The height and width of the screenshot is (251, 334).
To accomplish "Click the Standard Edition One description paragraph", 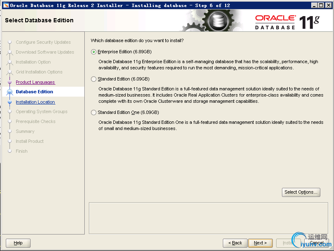I will point(211,125).
